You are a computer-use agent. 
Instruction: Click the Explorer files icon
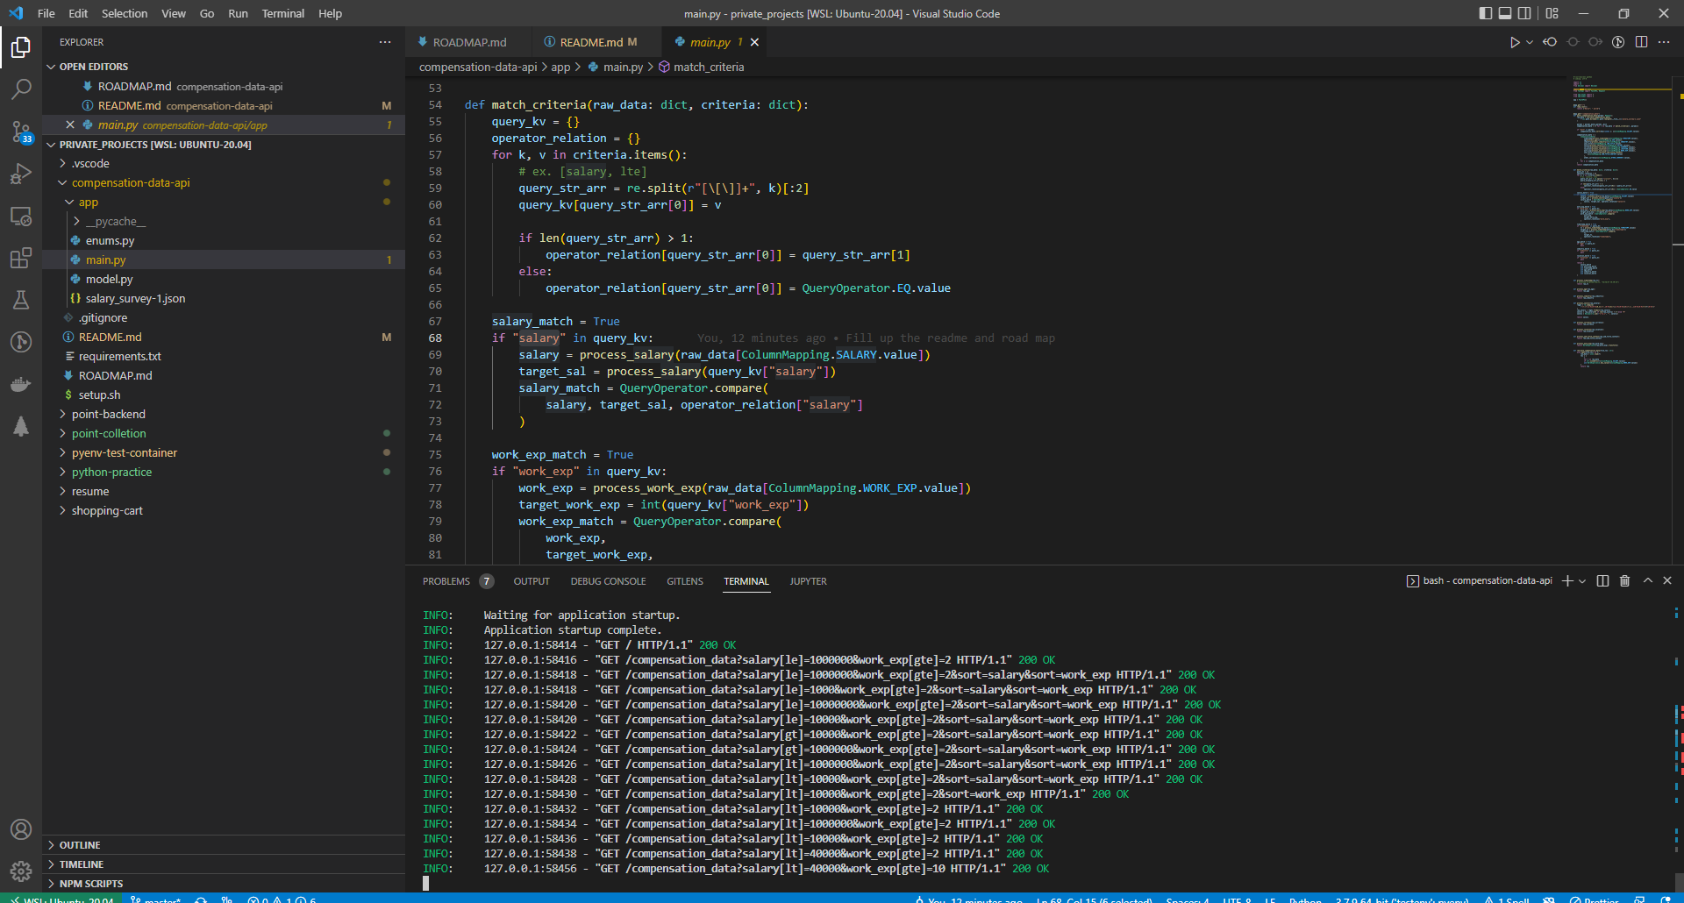[21, 46]
